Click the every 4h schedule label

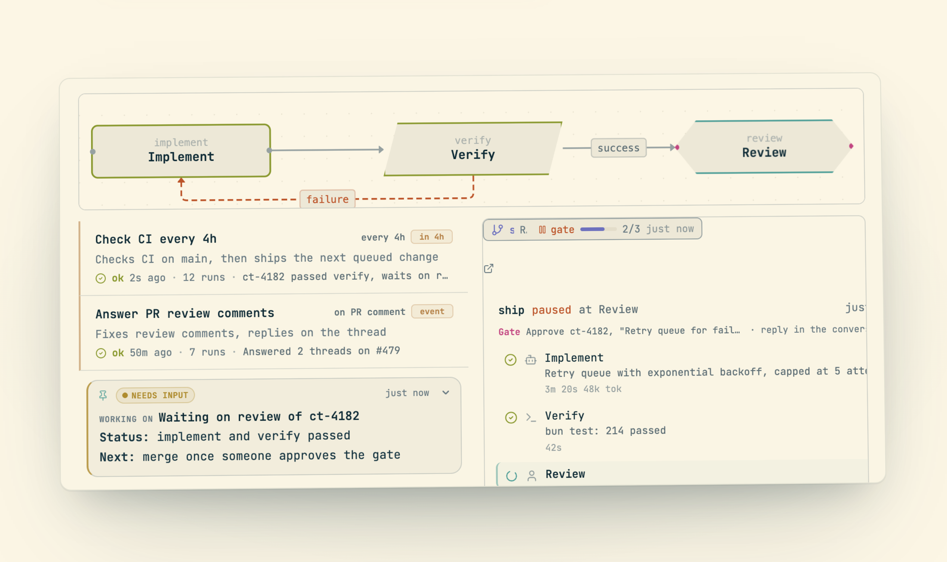pos(383,238)
